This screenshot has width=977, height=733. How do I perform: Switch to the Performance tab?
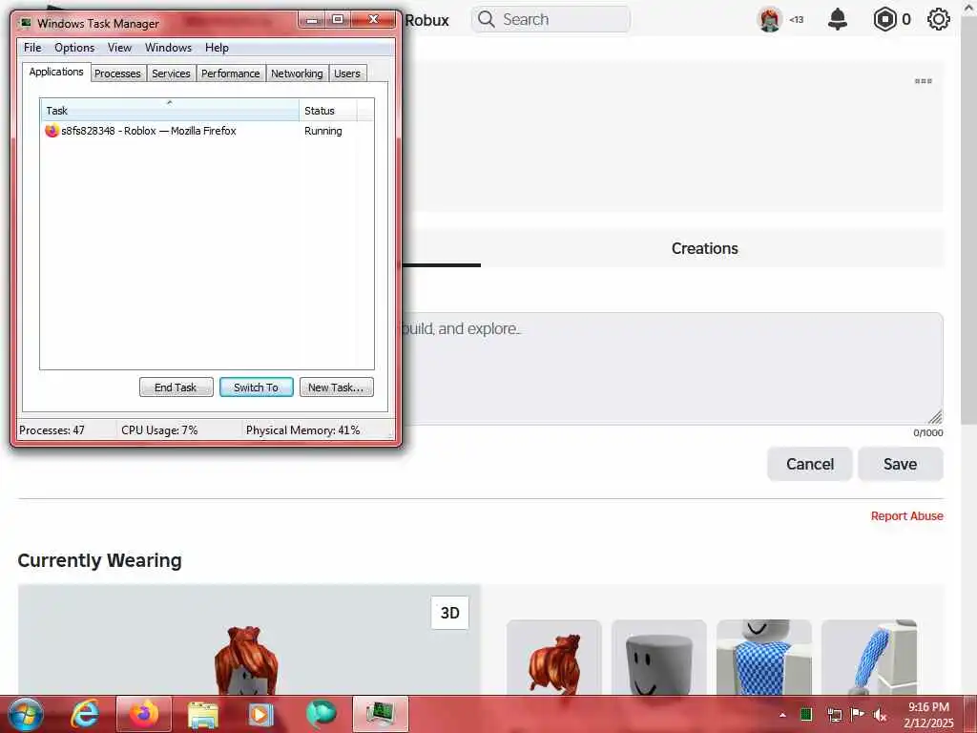[230, 73]
